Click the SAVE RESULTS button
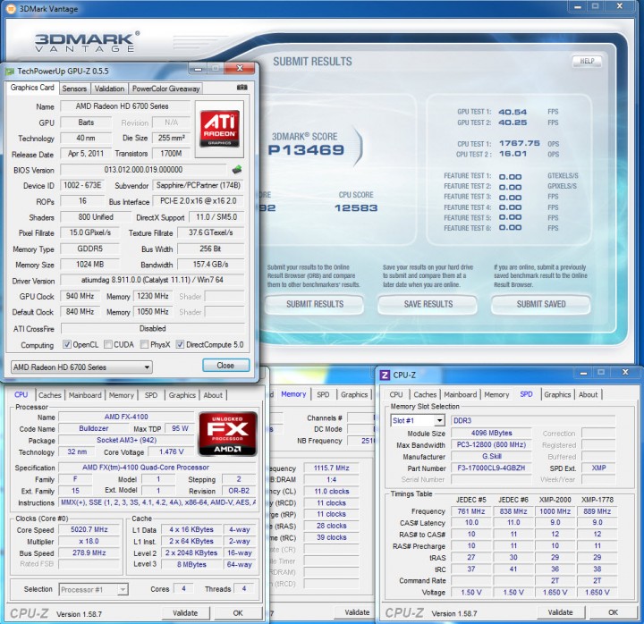 [x=428, y=304]
